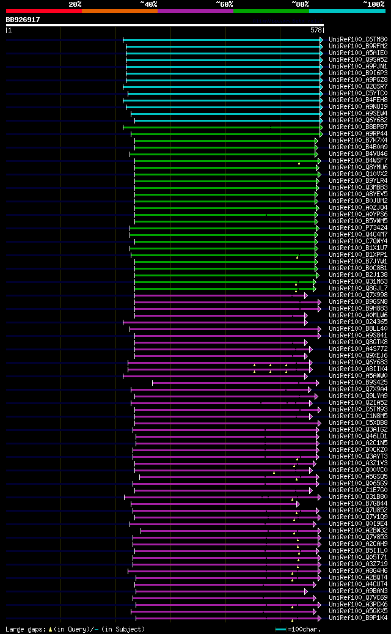Open hit UniRef100_P73424

click(358, 227)
